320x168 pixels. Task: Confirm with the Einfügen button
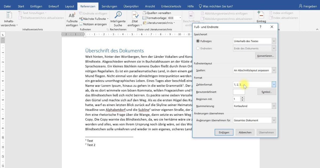pyautogui.click(x=224, y=132)
